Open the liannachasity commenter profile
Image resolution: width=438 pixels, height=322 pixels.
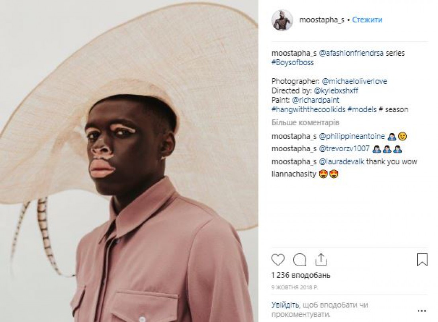pos(293,174)
